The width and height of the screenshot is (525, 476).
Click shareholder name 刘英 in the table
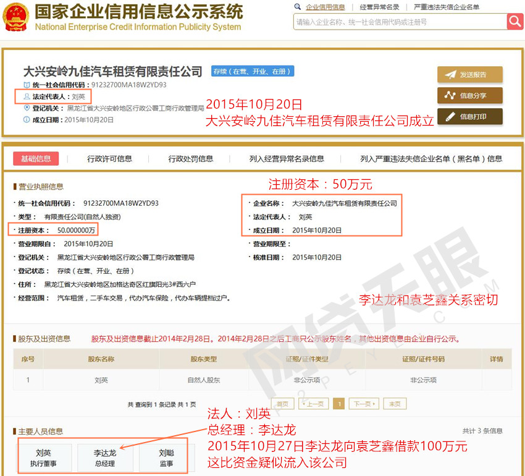pos(101,380)
